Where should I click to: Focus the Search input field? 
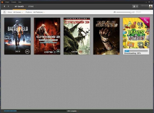point(144,12)
